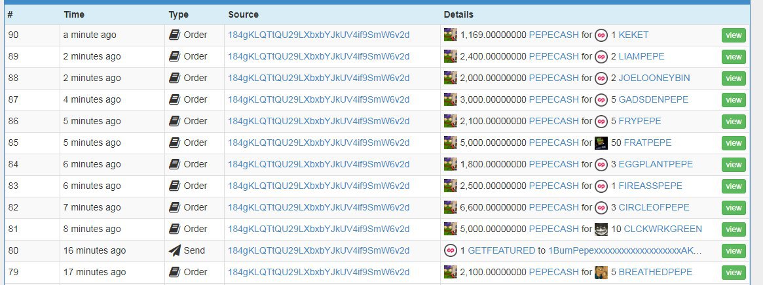Viewport: 763px width, 285px height.
Task: Click the LIAMPEPE asset icon
Action: pos(601,56)
